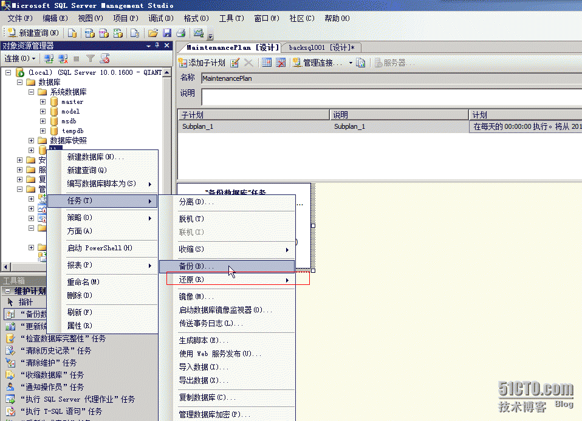
Task: Click the MDX query icon
Action: (89, 33)
